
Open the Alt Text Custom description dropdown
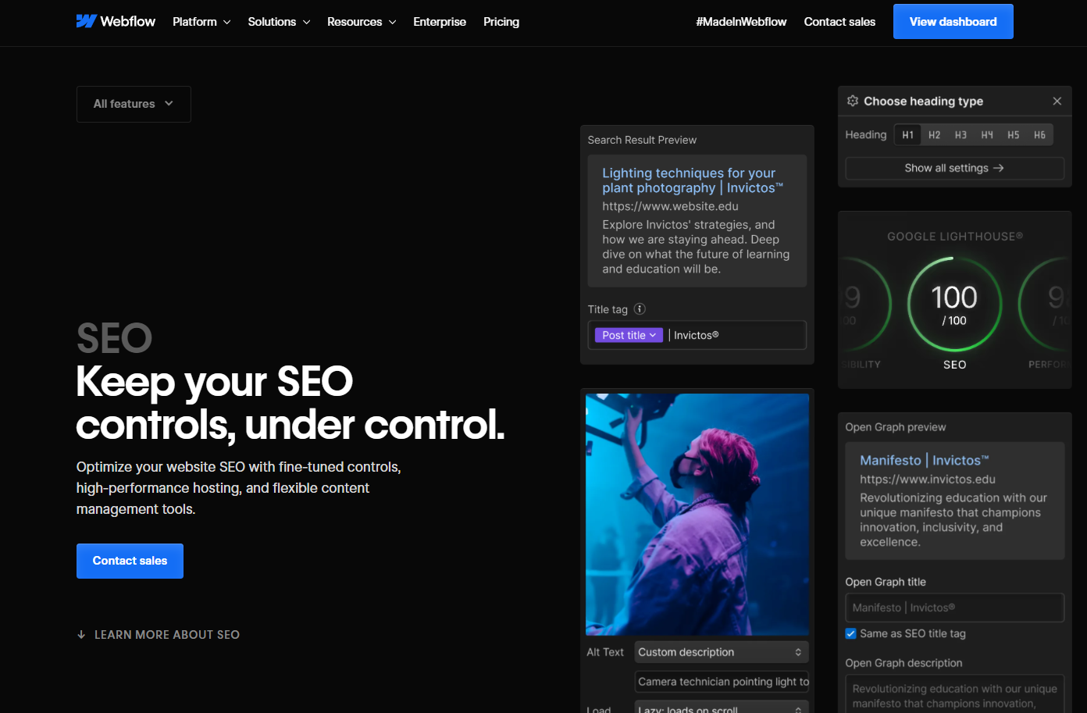720,652
